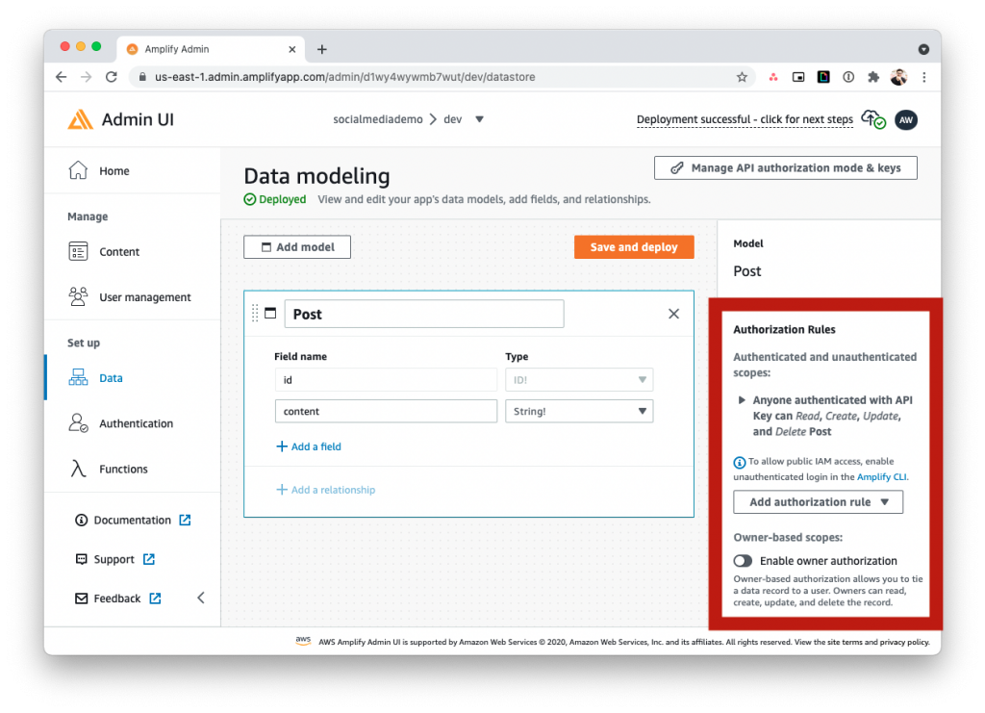985x713 pixels.
Task: Select the Functions lambda icon
Action: pyautogui.click(x=81, y=469)
